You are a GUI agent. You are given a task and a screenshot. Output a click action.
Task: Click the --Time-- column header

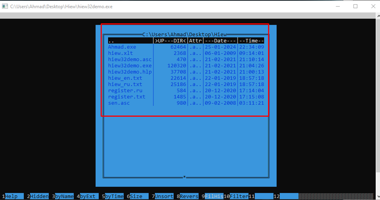251,40
